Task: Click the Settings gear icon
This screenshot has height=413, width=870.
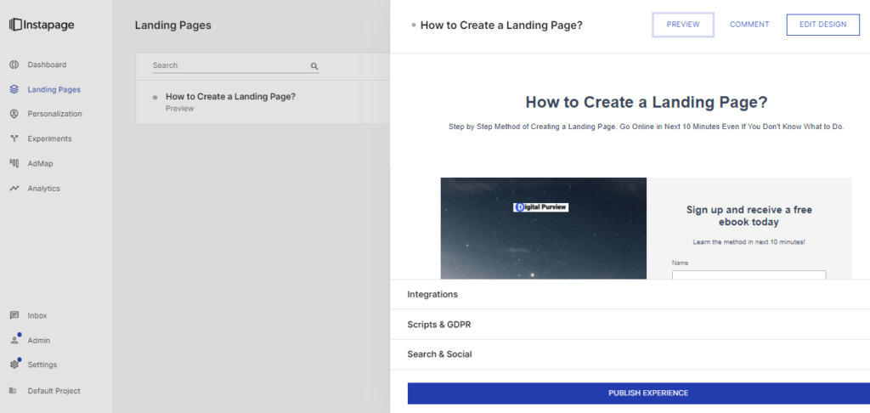Action: pyautogui.click(x=14, y=365)
